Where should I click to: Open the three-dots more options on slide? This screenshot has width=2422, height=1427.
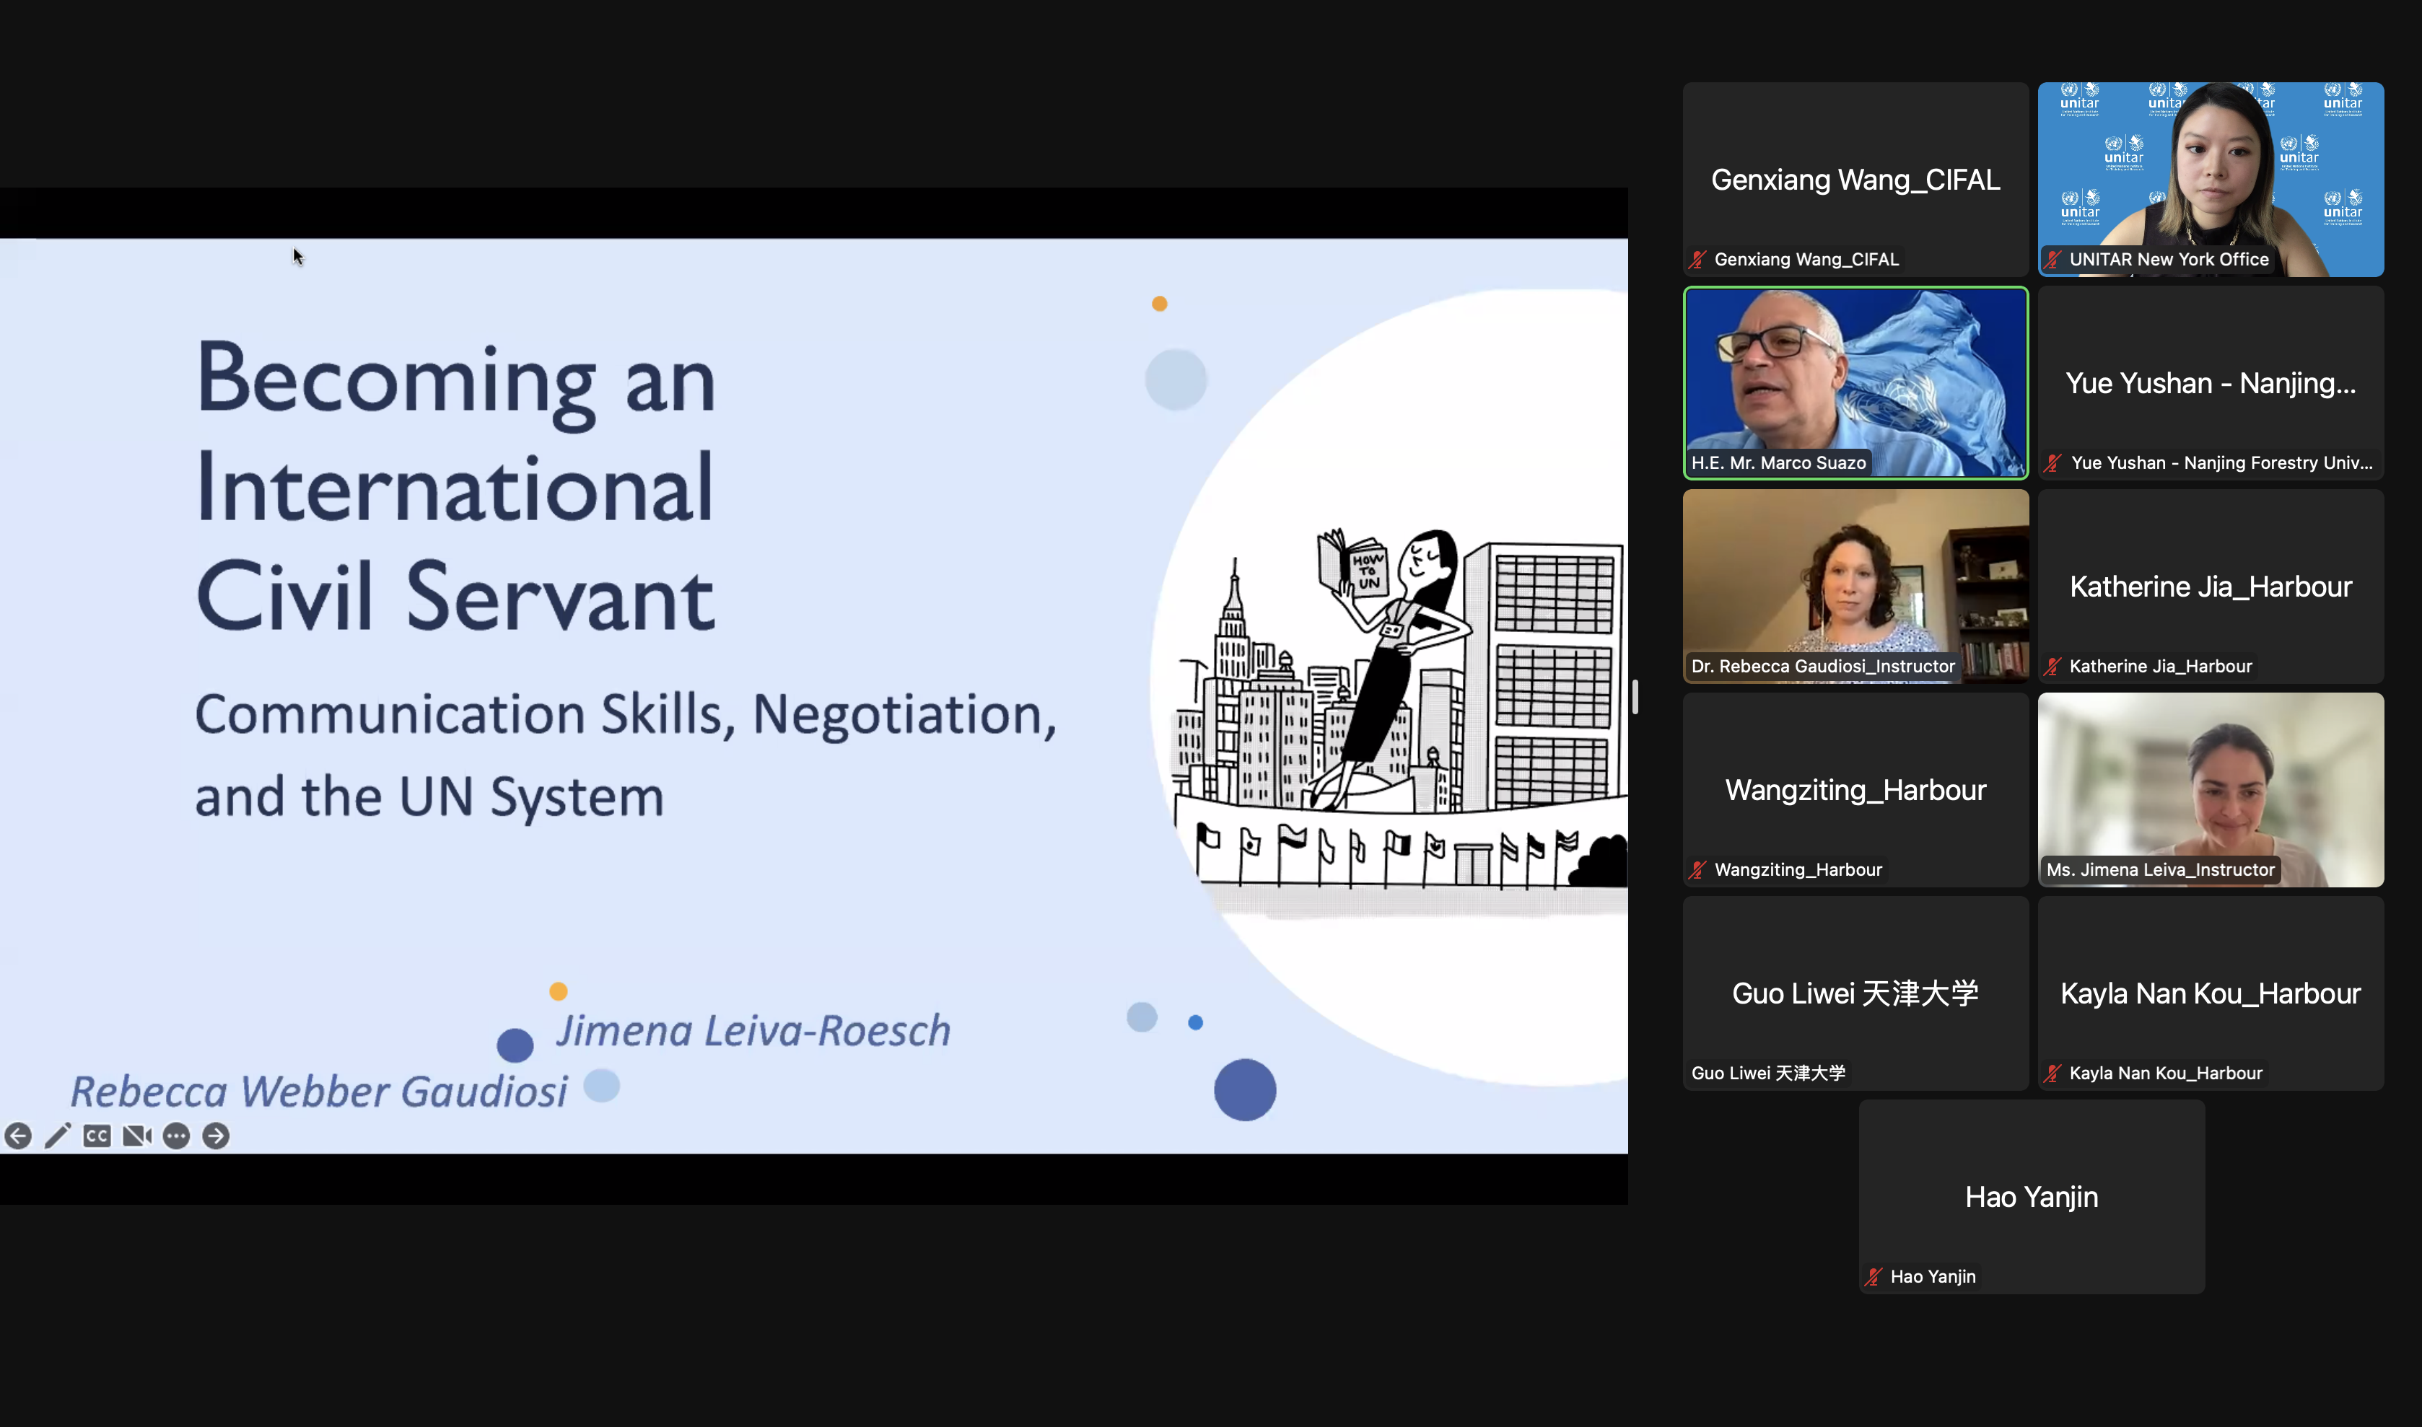click(x=176, y=1136)
